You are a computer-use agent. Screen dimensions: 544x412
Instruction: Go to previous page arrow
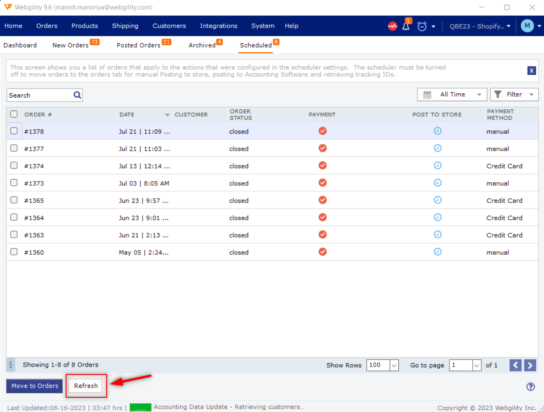click(x=515, y=365)
